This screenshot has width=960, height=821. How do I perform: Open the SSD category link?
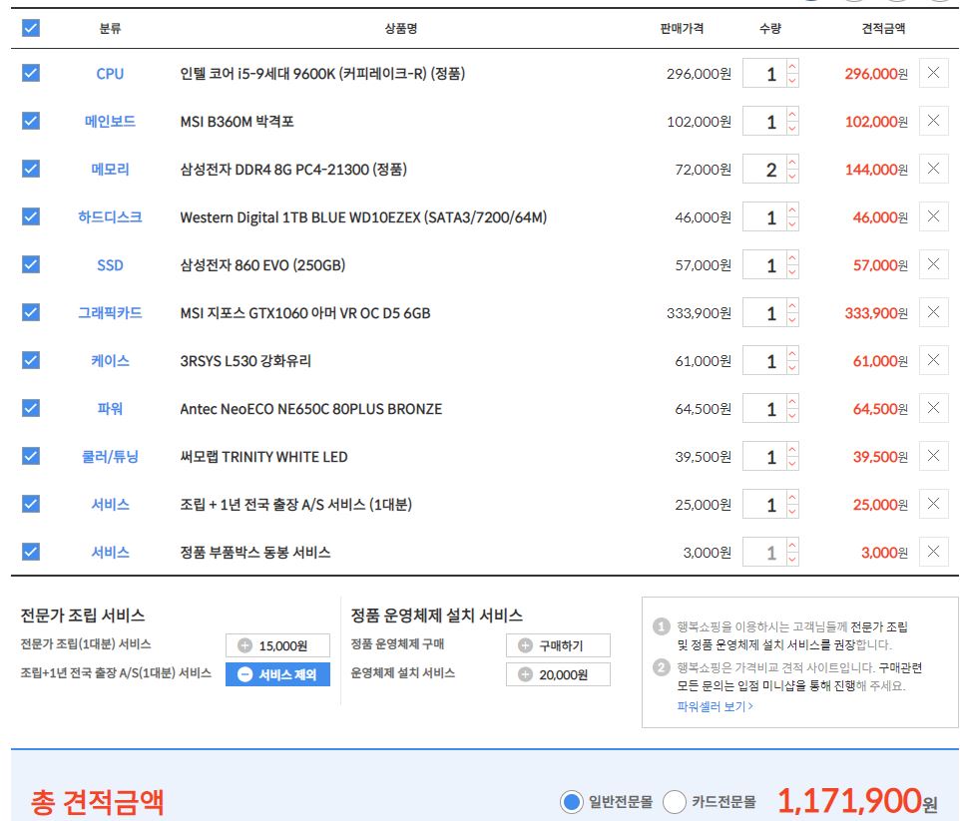click(x=110, y=265)
